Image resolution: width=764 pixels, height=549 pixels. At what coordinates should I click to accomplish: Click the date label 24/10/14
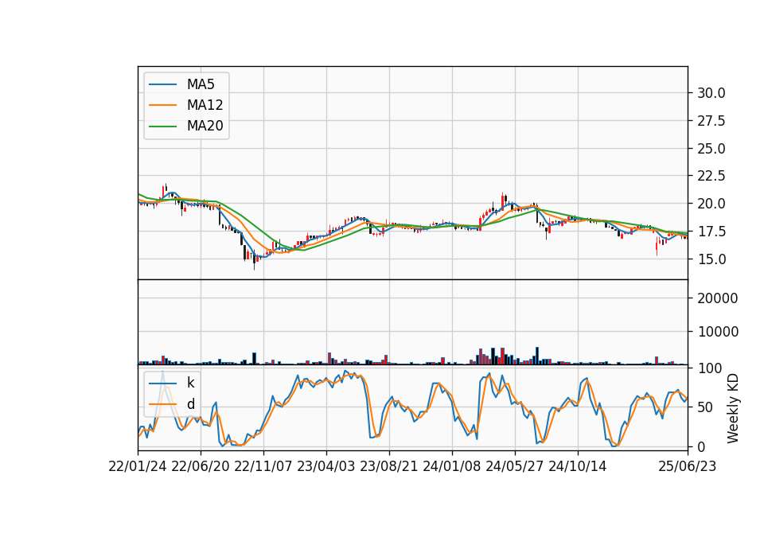[x=578, y=466]
